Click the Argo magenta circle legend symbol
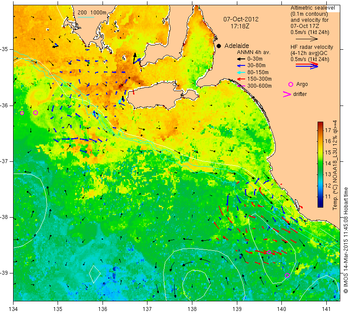349x314 pixels. (291, 84)
